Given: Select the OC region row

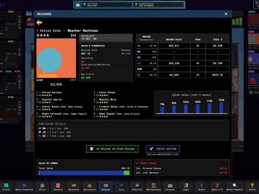Looking at the screenshot, I should (183, 75).
